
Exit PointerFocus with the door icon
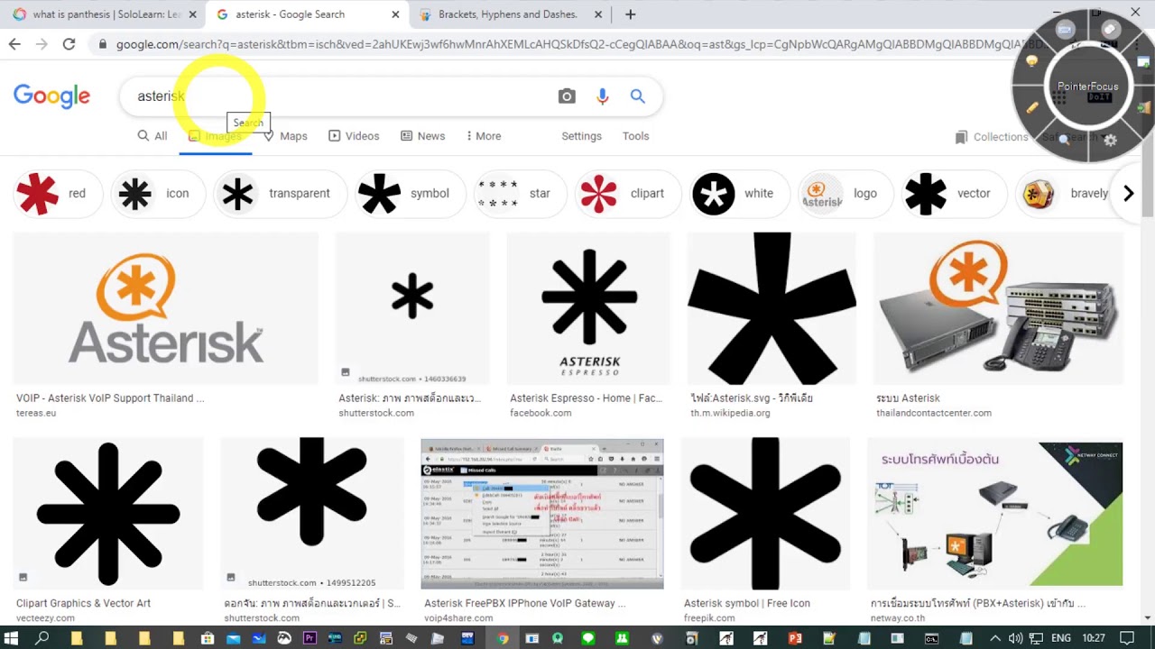[x=1144, y=107]
